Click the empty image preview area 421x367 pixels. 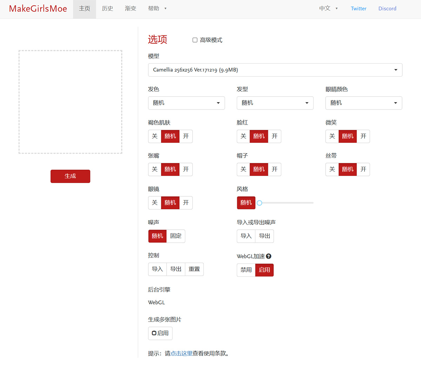click(x=70, y=102)
